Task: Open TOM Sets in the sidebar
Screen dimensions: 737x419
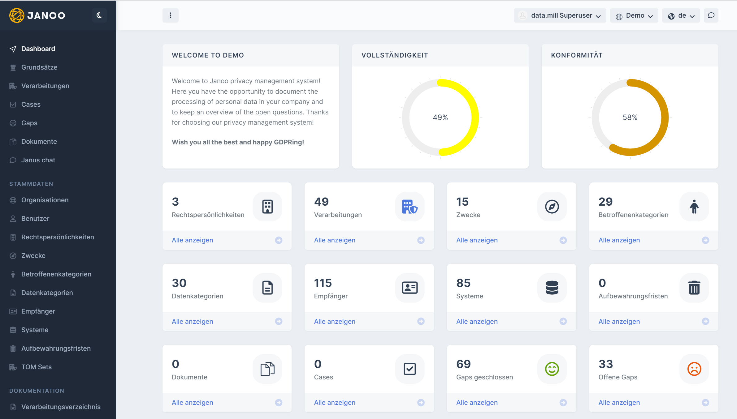Action: pyautogui.click(x=36, y=367)
